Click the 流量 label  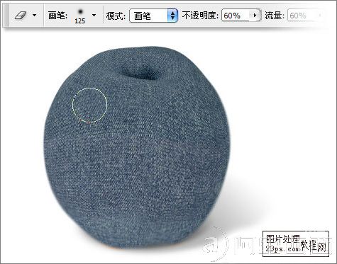[x=275, y=16]
